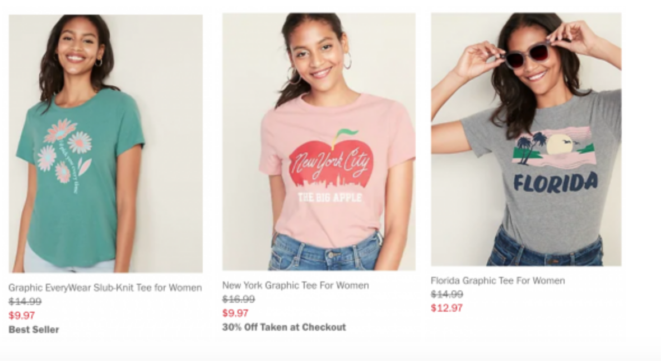
Task: Click the crossed-out $16.99 original price
Action: [x=239, y=299]
